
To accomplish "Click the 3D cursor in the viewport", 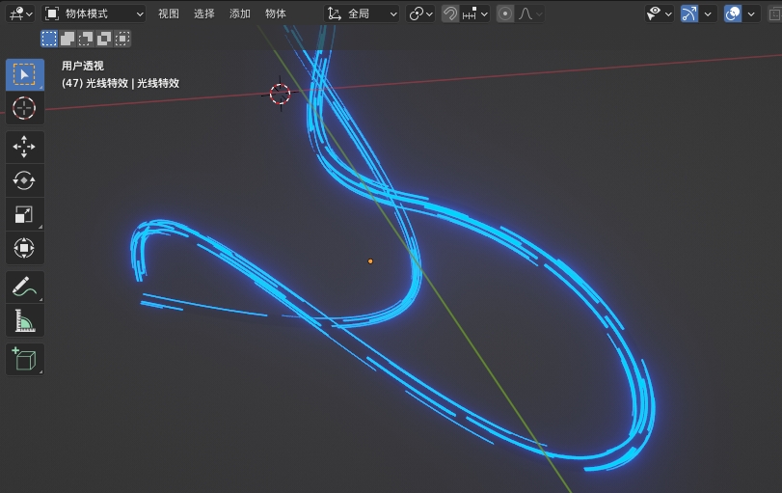I will click(280, 94).
